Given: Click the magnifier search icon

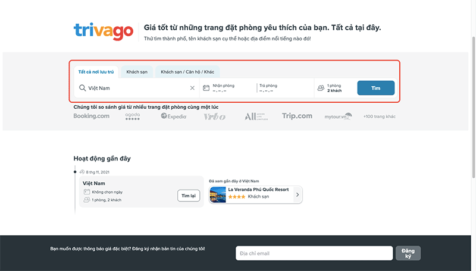Looking at the screenshot, I should coord(82,88).
